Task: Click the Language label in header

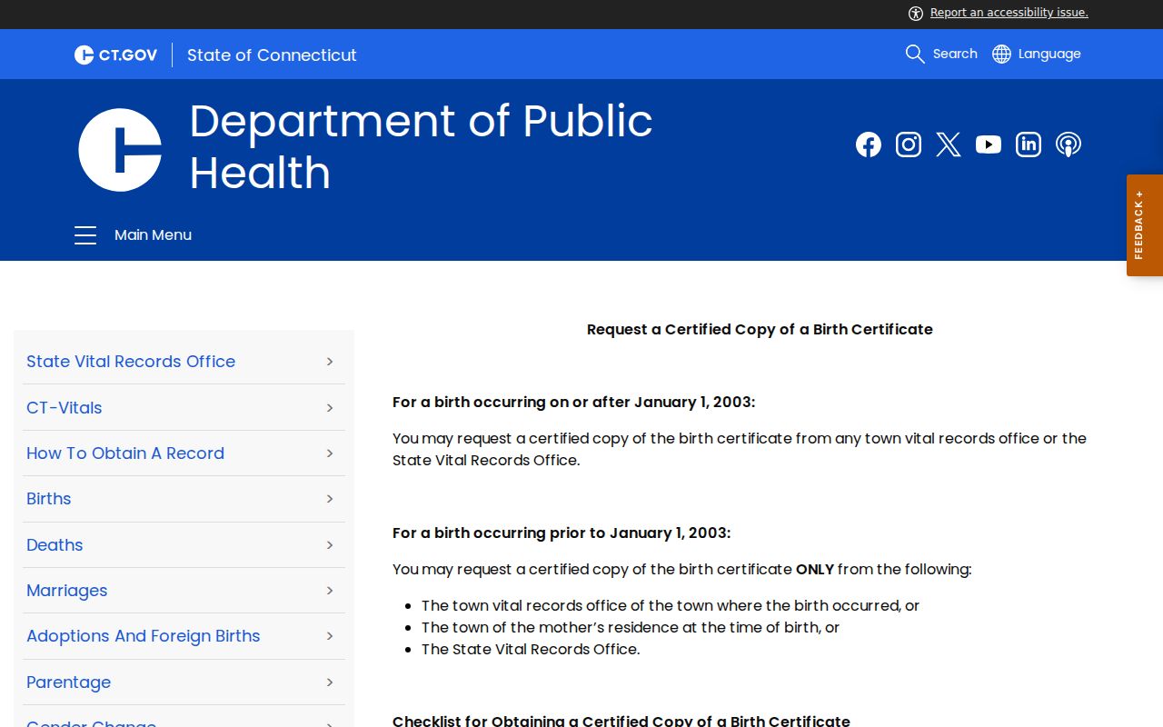Action: [1049, 54]
